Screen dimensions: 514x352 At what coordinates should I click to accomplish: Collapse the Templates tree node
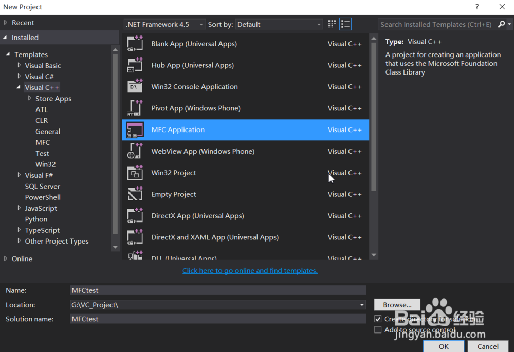tap(8, 54)
